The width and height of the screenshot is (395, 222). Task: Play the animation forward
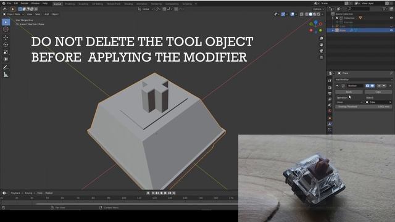tap(165, 193)
